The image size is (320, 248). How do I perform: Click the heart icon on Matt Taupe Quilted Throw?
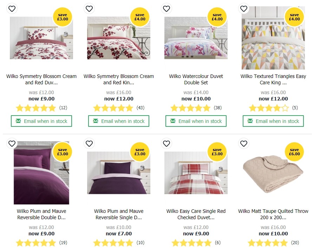coord(244,144)
